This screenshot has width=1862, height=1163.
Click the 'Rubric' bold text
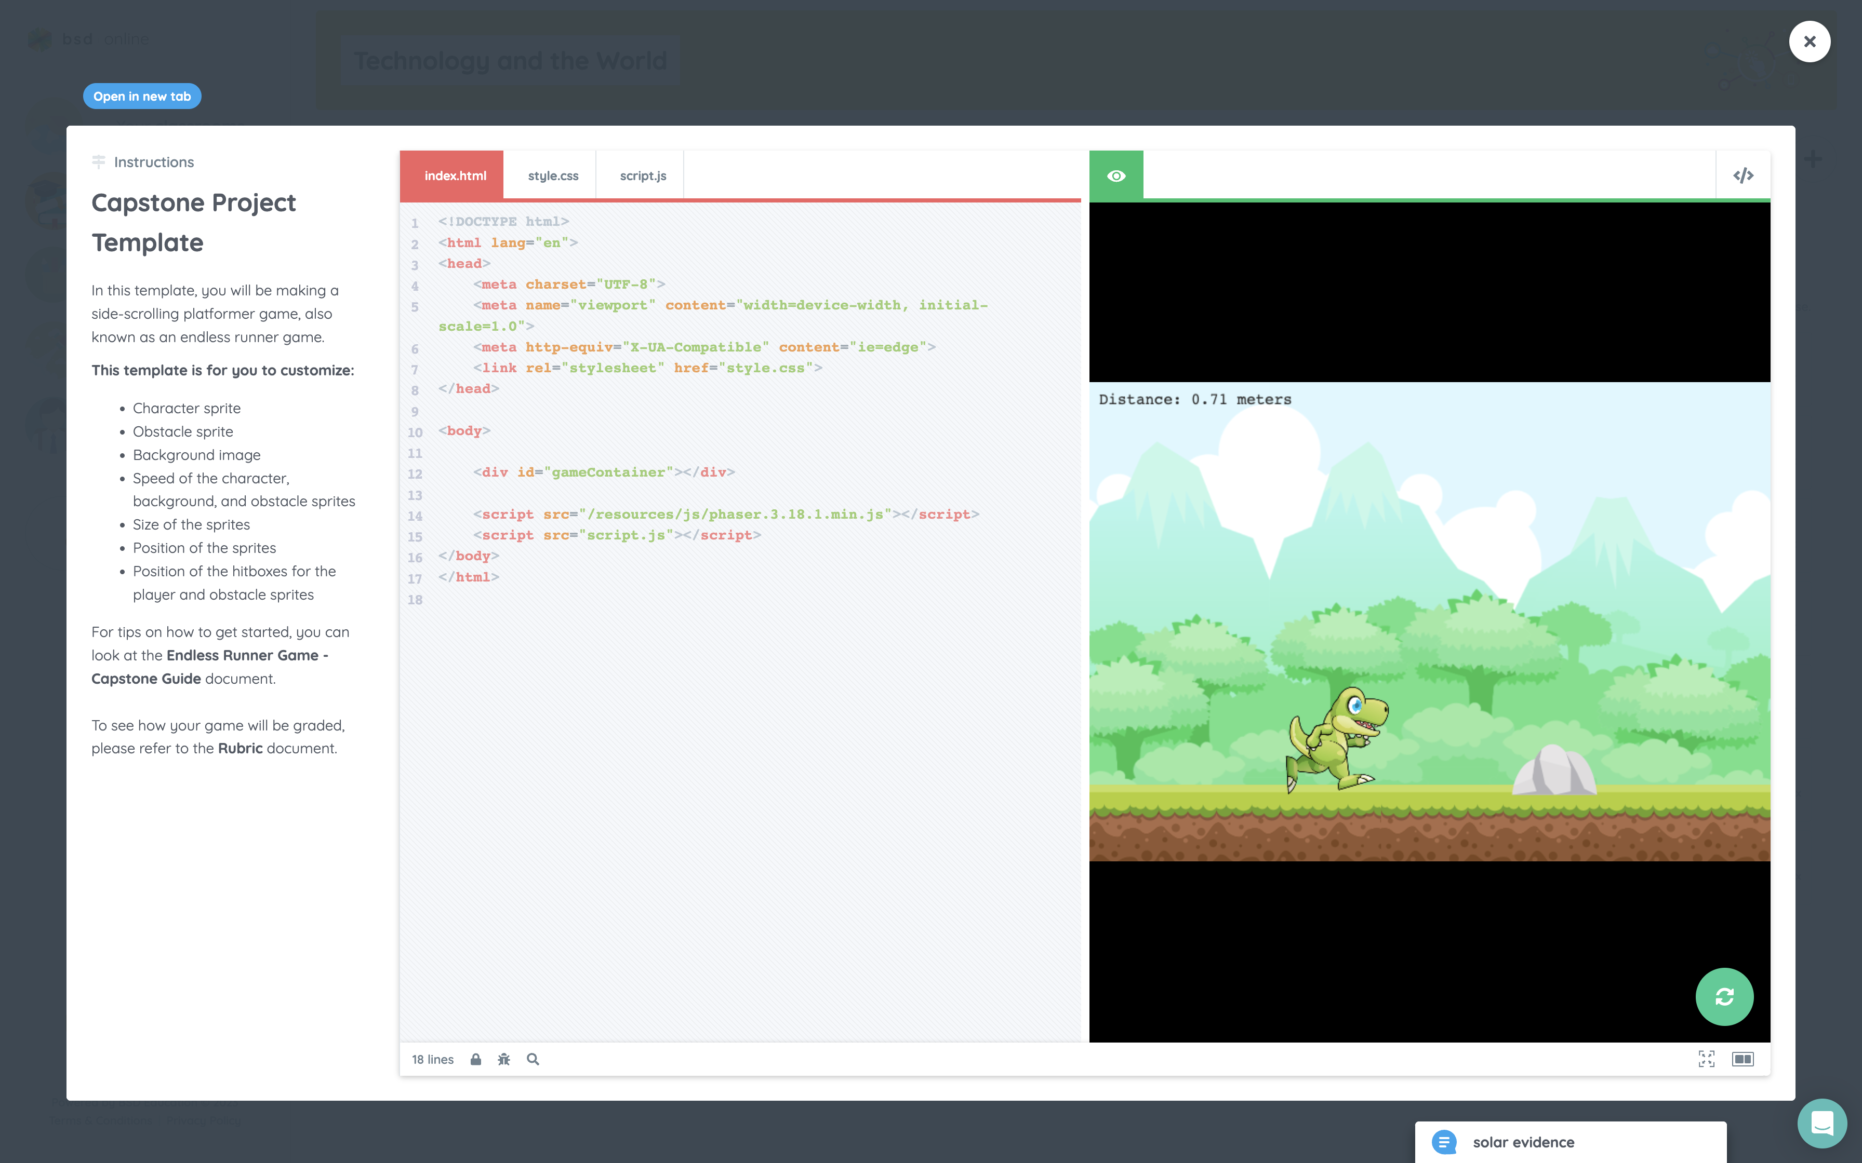click(240, 748)
